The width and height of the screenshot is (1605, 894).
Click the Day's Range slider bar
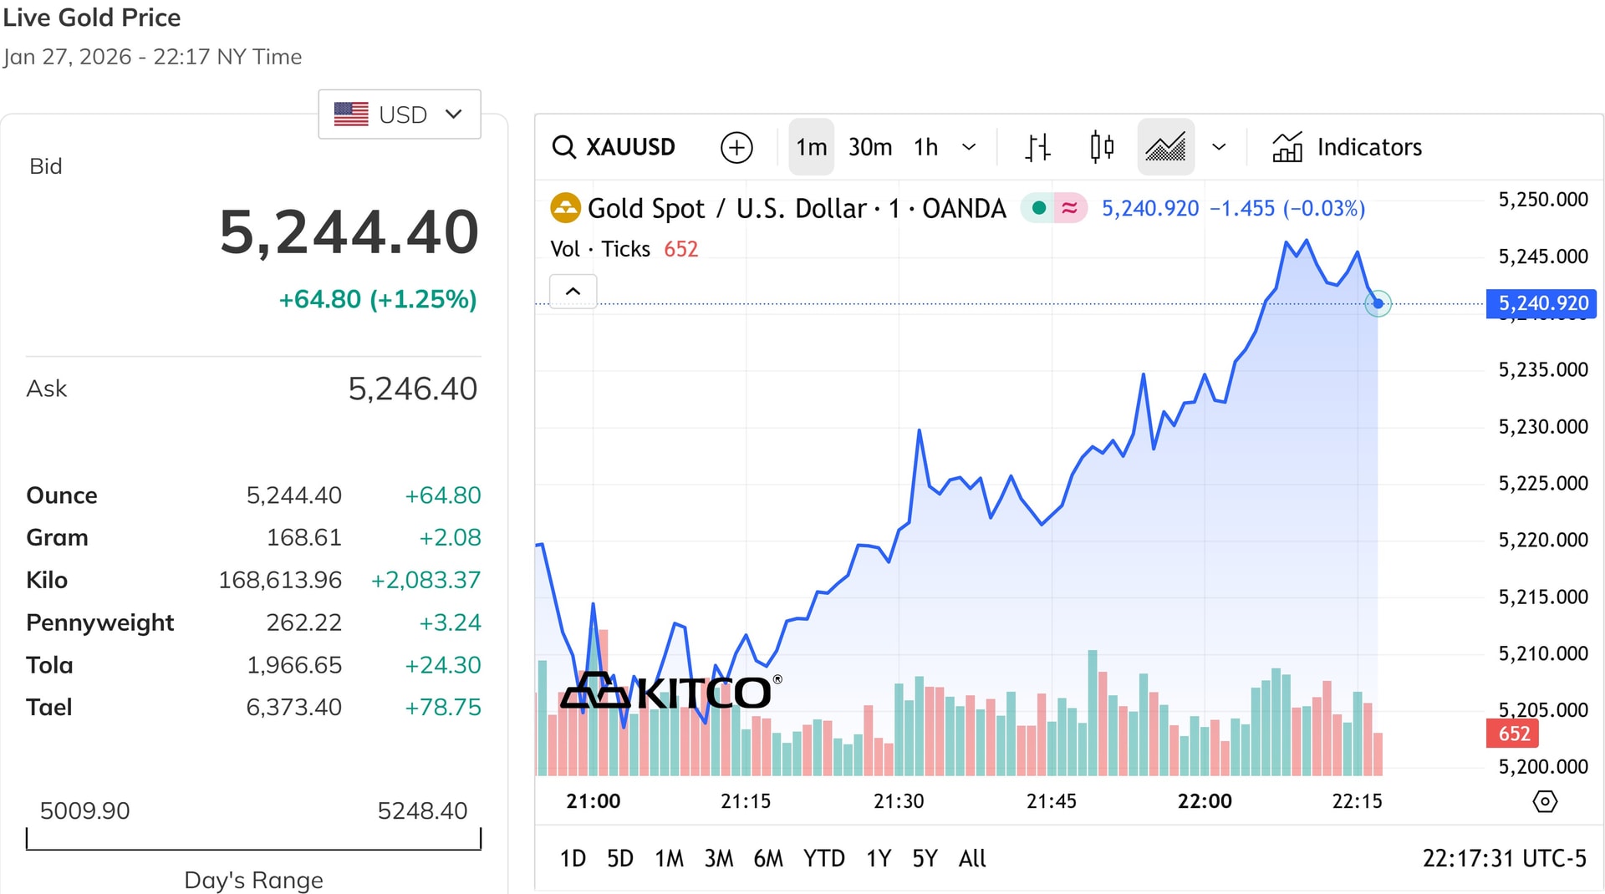[x=253, y=840]
